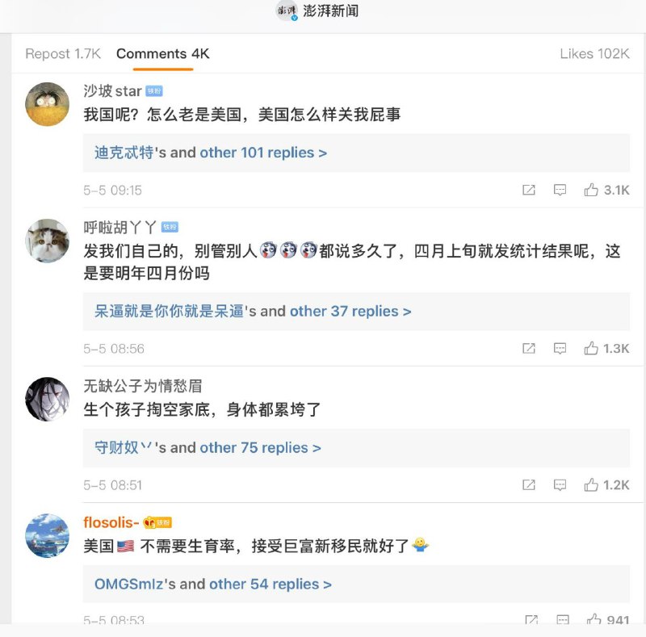Repost 无缺公子为情愁眉's comment
Viewport: 646px width, 637px height.
pos(529,485)
